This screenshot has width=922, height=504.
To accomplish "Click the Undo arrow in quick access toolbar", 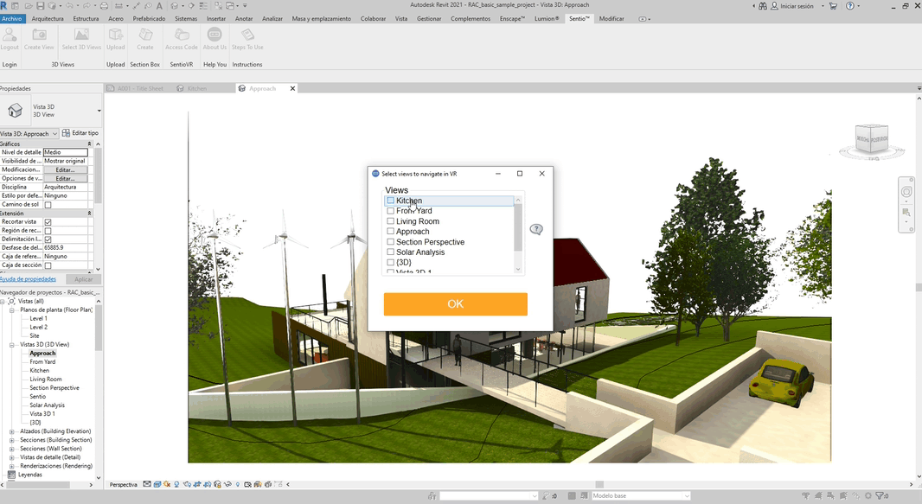I will pos(69,6).
